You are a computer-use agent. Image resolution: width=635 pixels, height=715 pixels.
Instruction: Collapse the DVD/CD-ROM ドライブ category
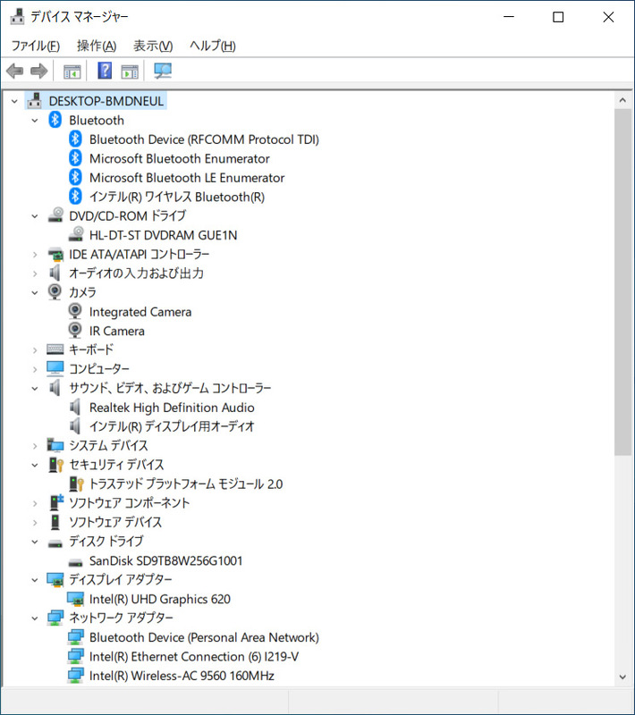[x=35, y=216]
